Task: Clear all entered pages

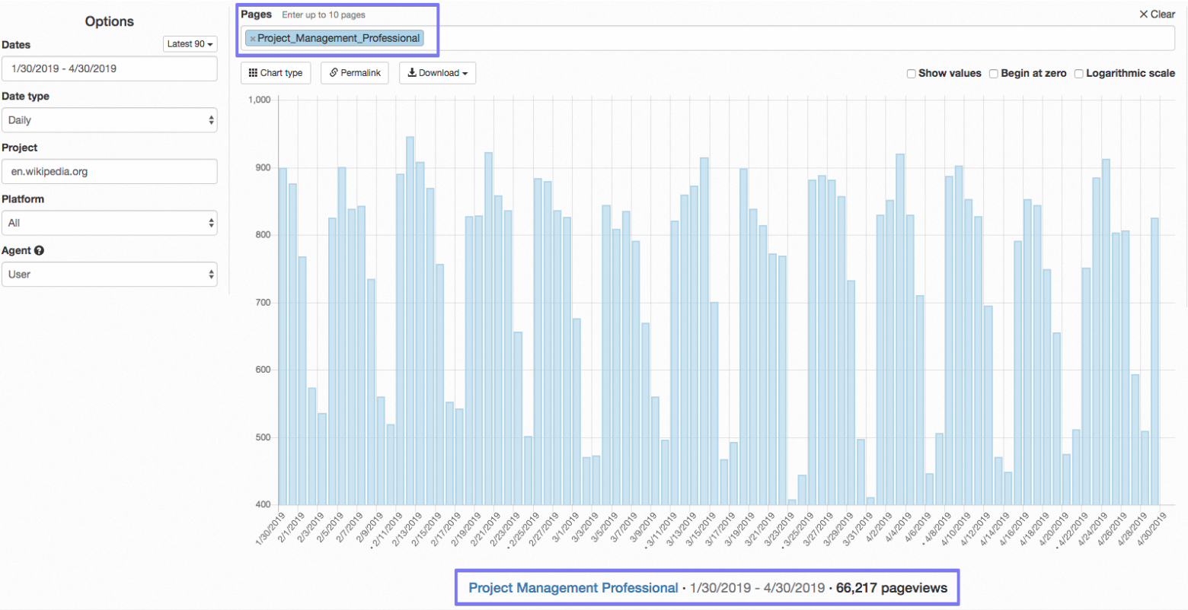Action: click(1157, 14)
